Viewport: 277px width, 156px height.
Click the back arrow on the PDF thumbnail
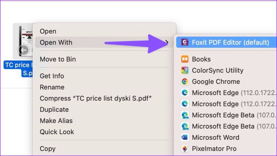click(x=23, y=50)
